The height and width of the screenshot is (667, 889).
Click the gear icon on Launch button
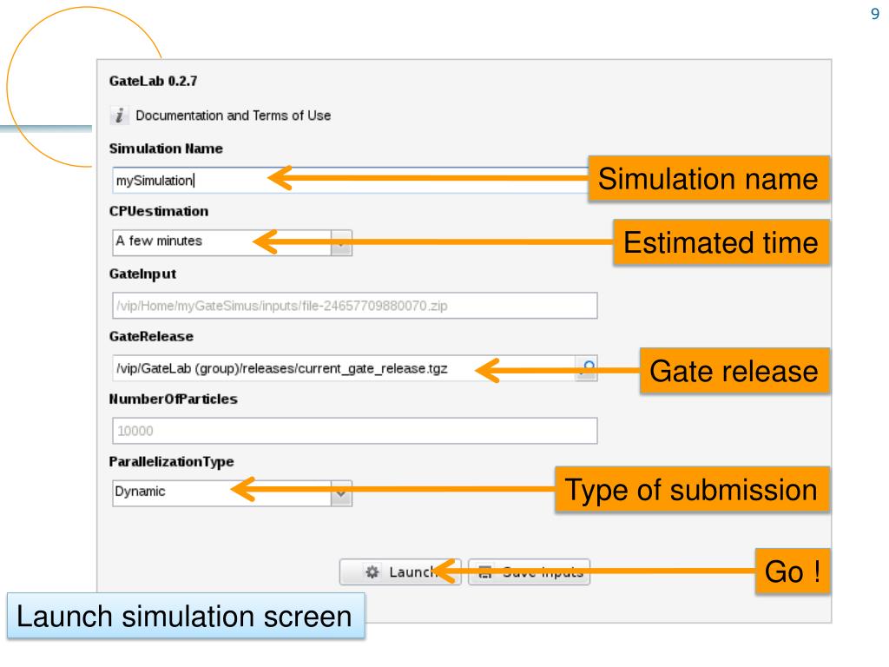(373, 572)
